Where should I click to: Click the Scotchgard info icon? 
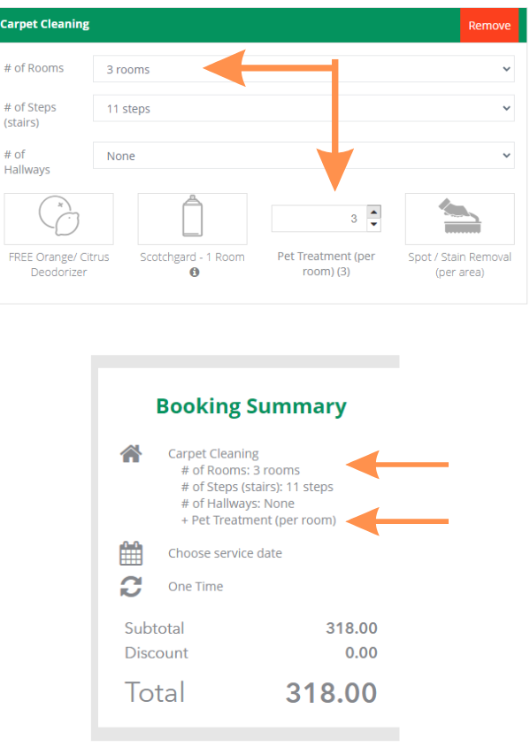tap(195, 272)
